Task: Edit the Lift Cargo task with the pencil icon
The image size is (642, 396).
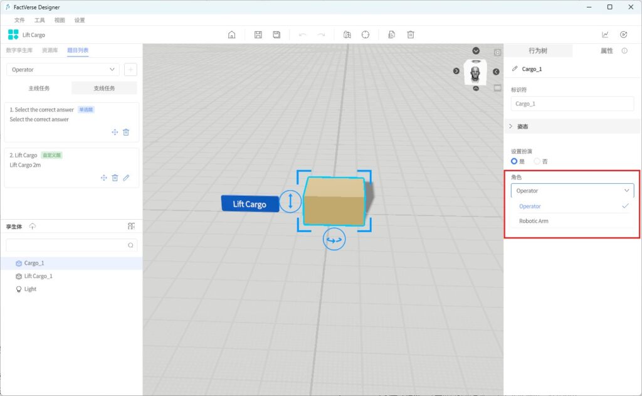Action: tap(126, 178)
